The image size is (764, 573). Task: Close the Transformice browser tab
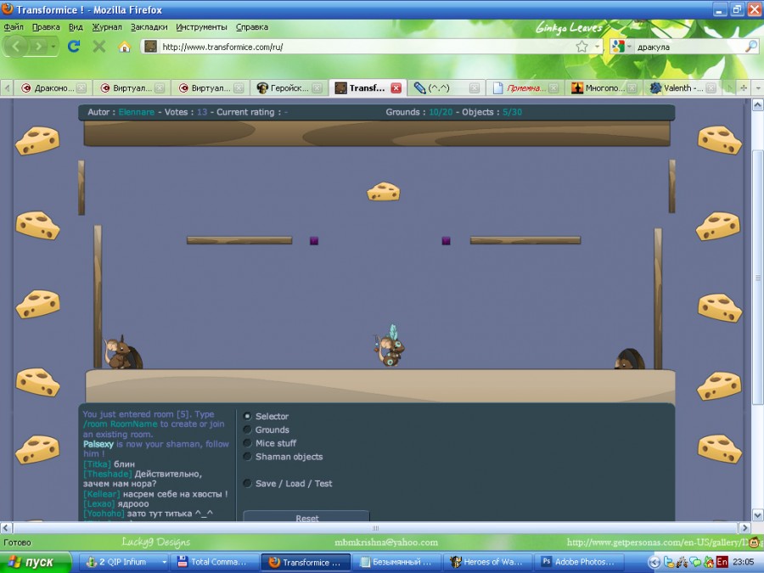(396, 87)
